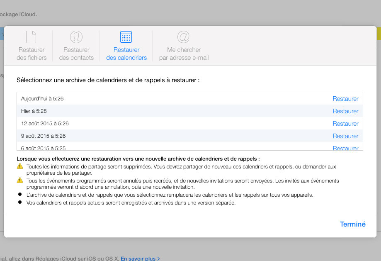Click the warning icon beside 'Toutes les informations de partage'
Screen dimensions: 381x261
(20, 166)
